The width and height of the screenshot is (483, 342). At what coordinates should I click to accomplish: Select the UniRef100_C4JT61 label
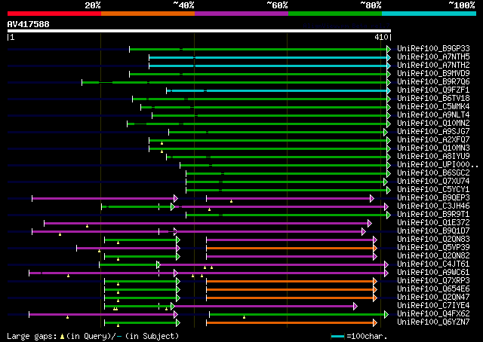point(433,264)
